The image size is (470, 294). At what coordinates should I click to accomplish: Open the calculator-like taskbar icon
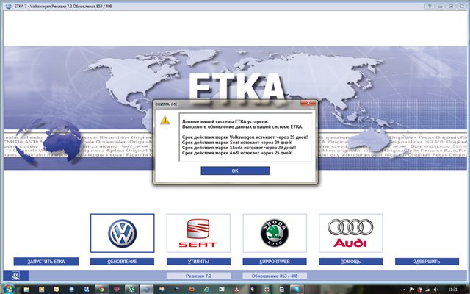click(x=282, y=289)
